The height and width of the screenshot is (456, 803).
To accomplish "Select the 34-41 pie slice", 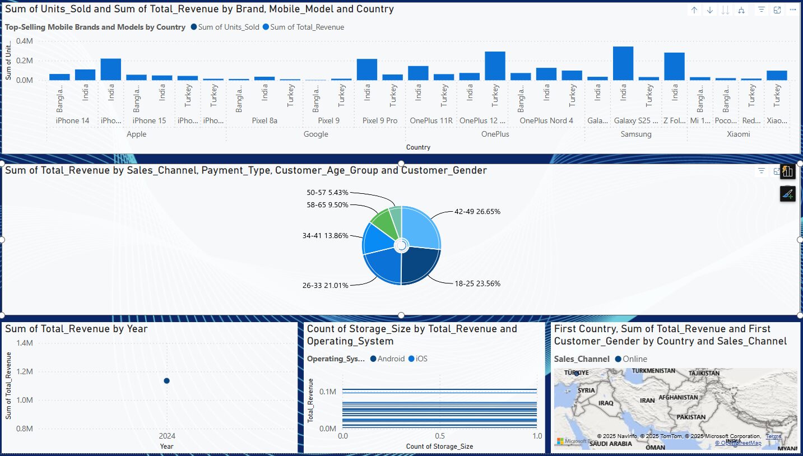I will 378,240.
